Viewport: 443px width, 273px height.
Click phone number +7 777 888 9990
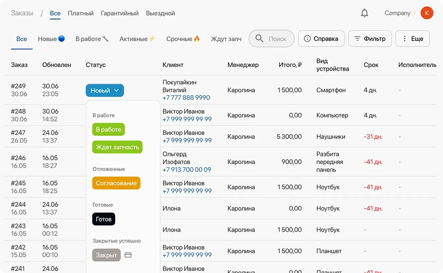[186, 98]
